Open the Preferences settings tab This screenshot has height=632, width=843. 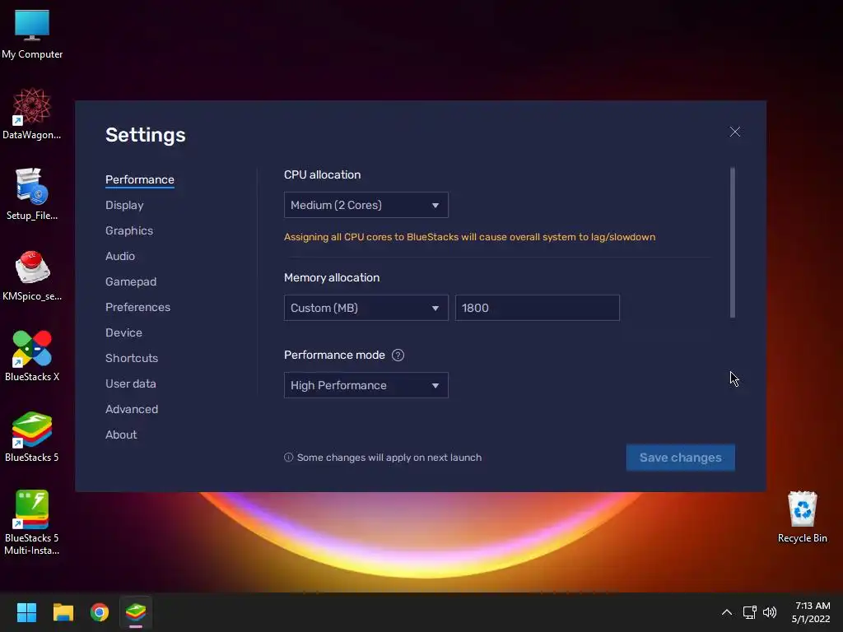coord(137,308)
